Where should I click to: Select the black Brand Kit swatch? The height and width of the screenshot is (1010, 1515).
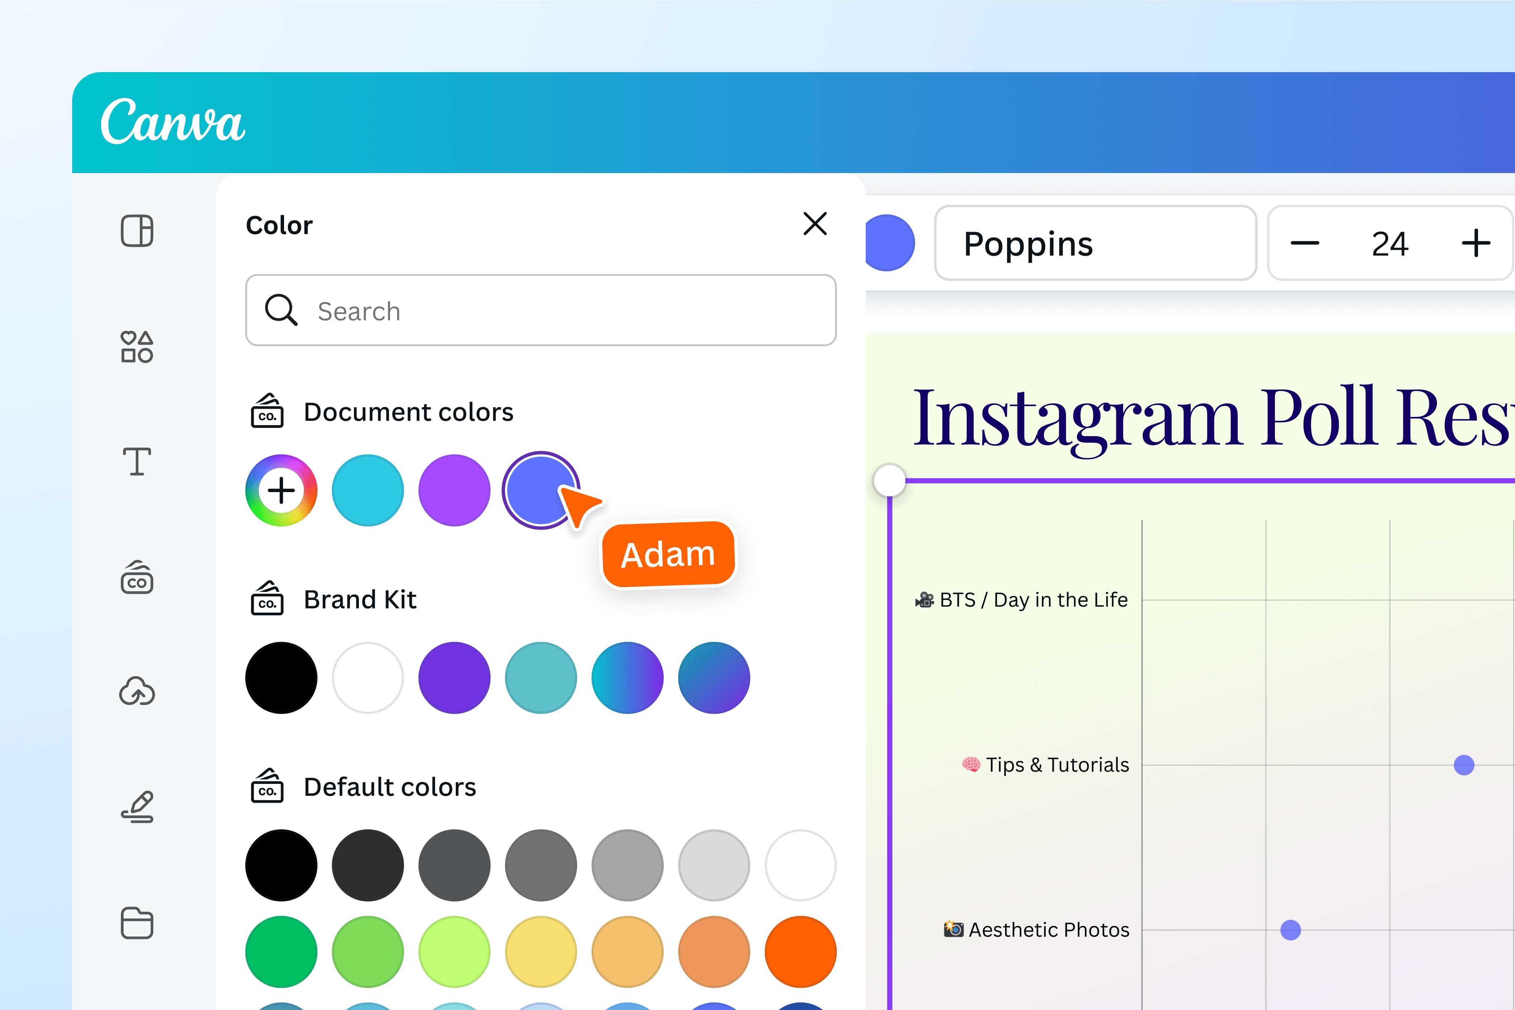click(281, 678)
